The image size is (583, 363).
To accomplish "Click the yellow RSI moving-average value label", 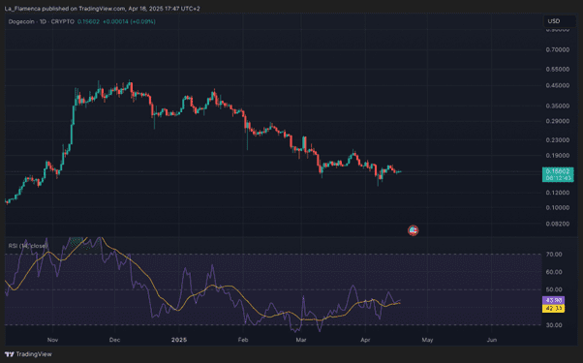I will click(x=553, y=308).
